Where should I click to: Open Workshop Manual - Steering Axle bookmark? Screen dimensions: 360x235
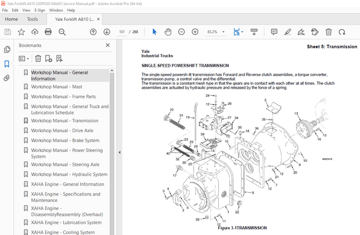pyautogui.click(x=65, y=165)
